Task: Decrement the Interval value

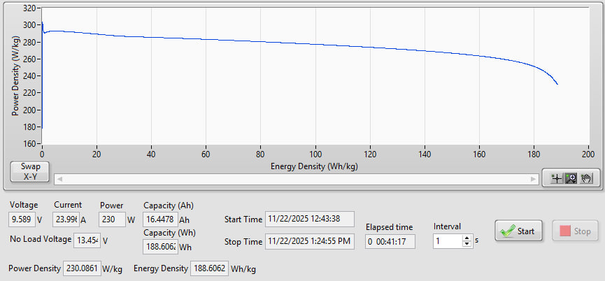Action: click(x=467, y=245)
